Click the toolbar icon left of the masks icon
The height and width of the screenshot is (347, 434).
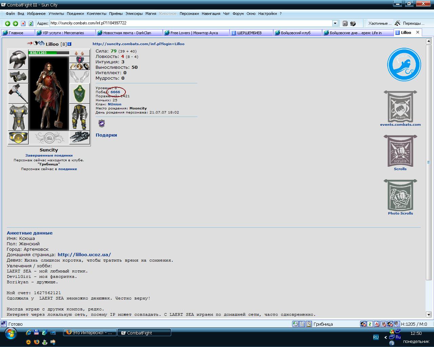(x=345, y=23)
